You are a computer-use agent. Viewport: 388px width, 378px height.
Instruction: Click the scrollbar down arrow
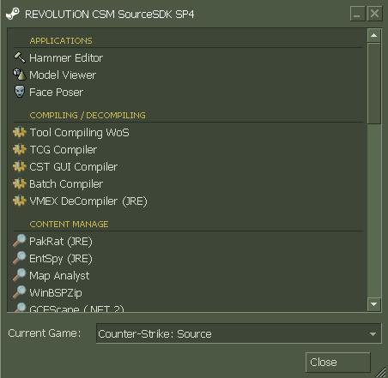pos(373,304)
